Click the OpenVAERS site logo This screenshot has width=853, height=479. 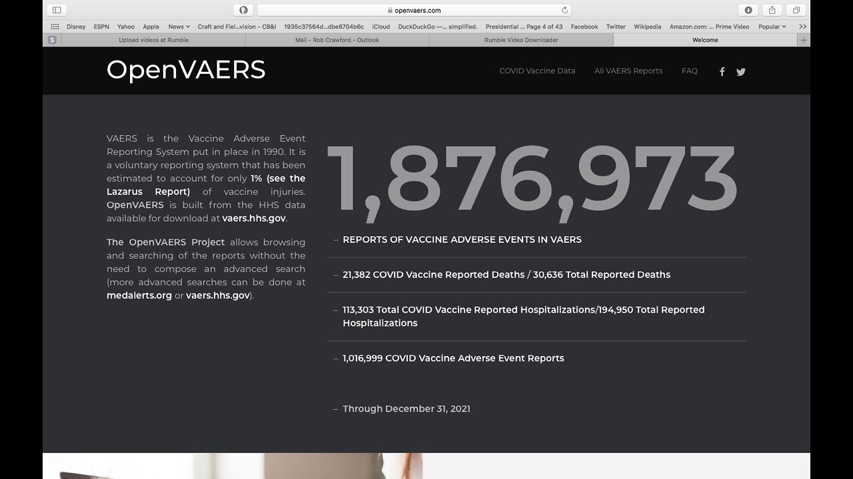(186, 70)
